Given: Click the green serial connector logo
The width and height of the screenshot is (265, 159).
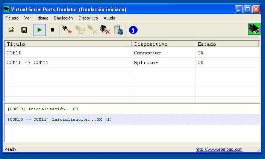Looking at the screenshot, I should pyautogui.click(x=254, y=29).
